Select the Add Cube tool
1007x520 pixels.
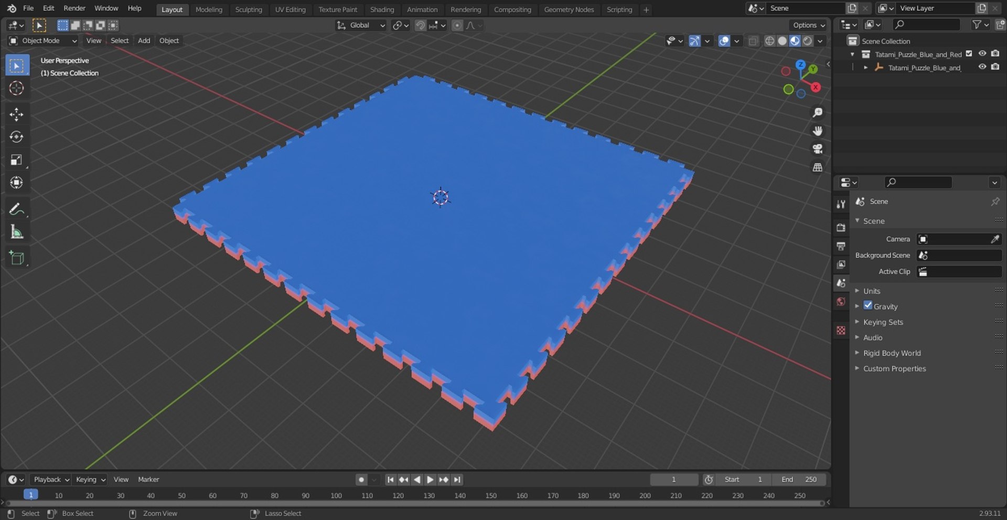pos(17,258)
